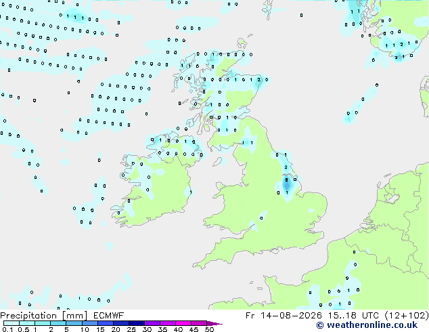Screen dimensions: 429x332
Task: Select the 25–30 mm navy legend swatch
Action: (x=136, y=323)
